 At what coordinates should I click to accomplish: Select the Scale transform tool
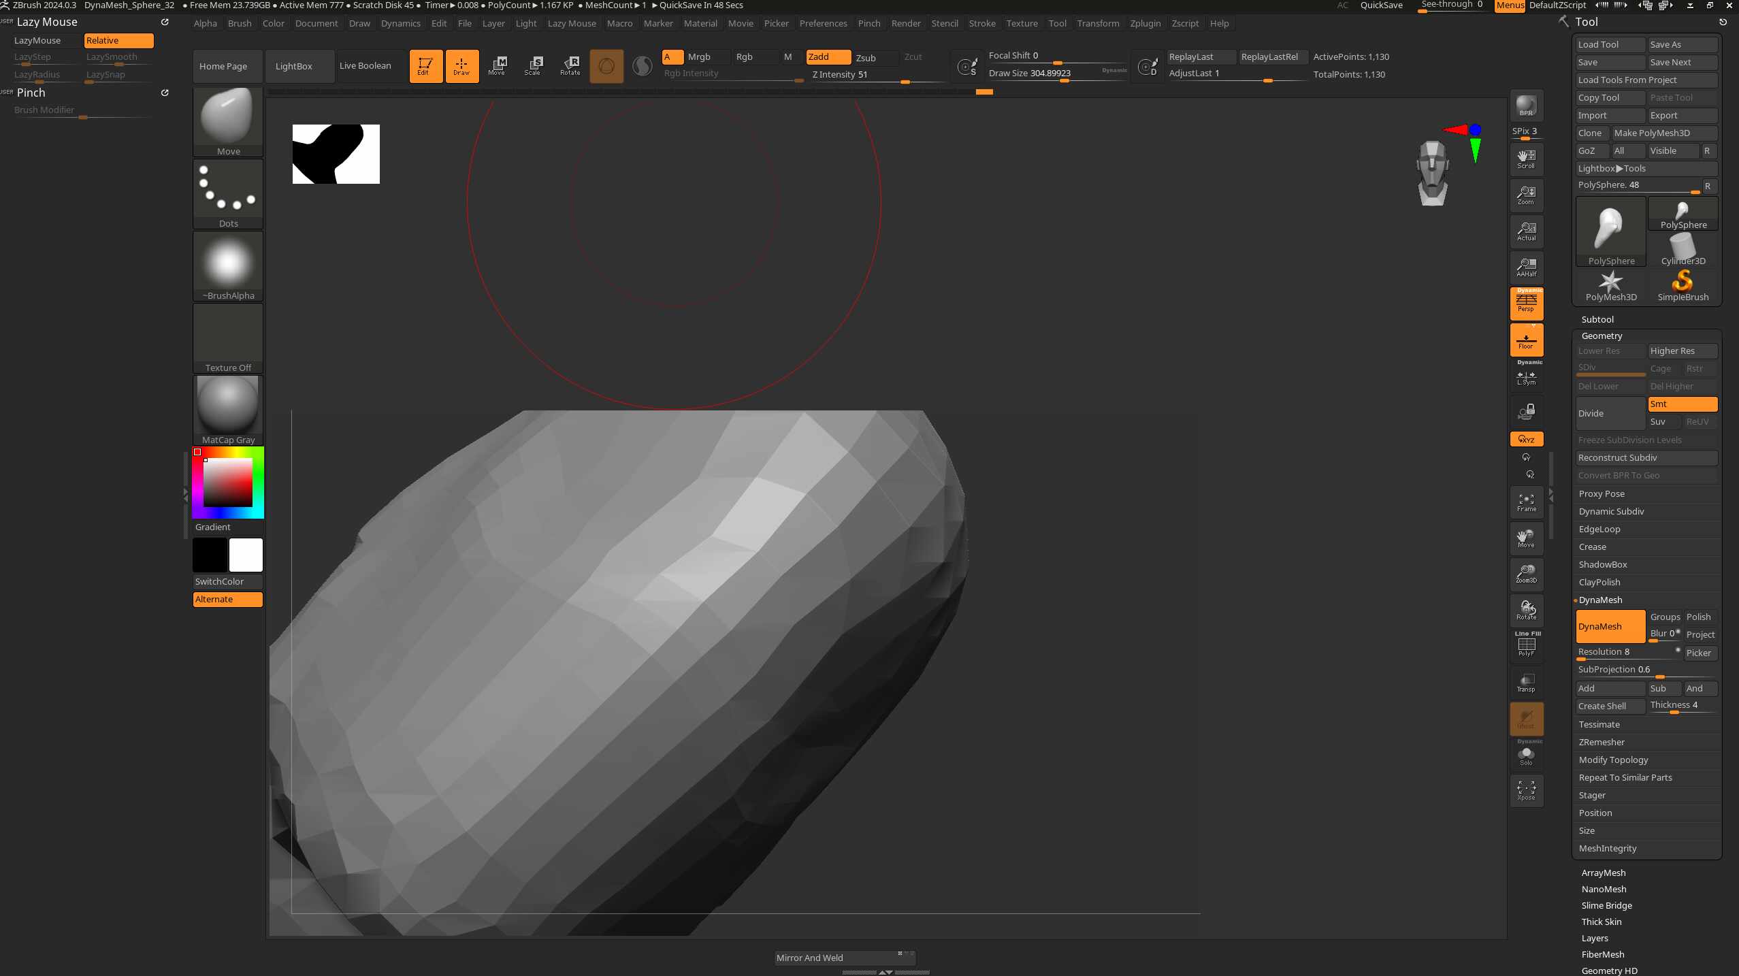[x=533, y=66]
